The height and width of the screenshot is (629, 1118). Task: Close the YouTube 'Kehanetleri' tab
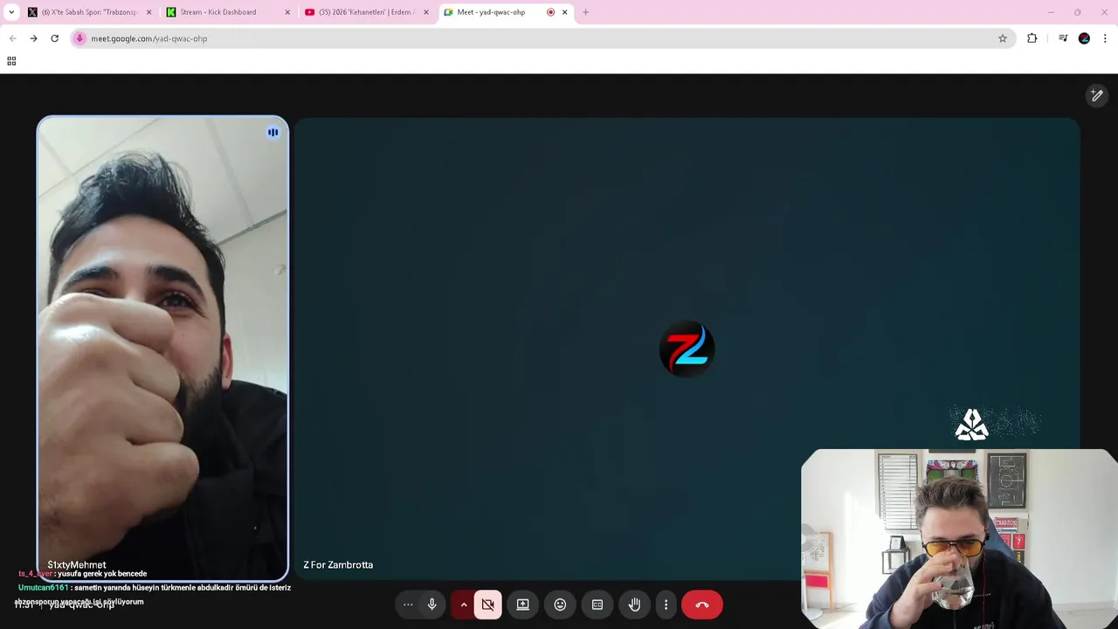point(426,12)
